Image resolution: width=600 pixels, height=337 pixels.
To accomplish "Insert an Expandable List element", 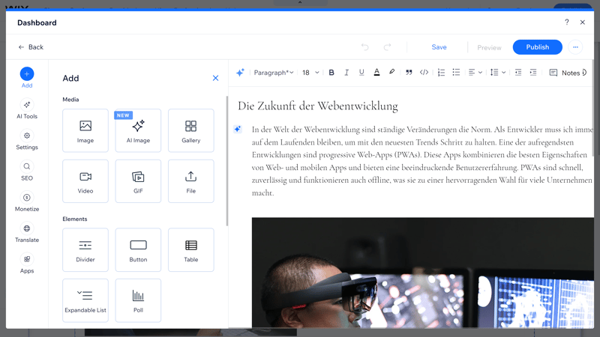I will tap(85, 300).
